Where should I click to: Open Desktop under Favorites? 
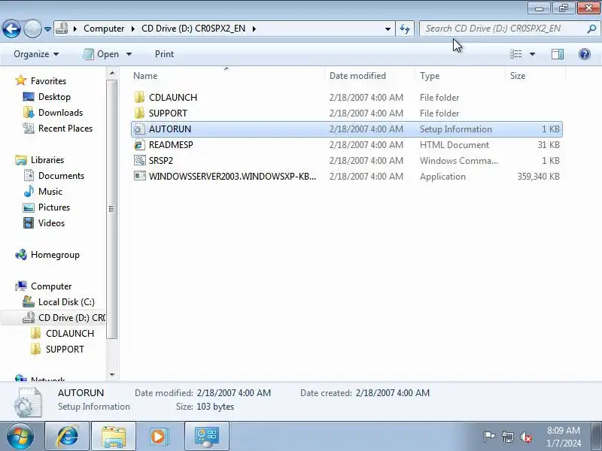[x=54, y=97]
